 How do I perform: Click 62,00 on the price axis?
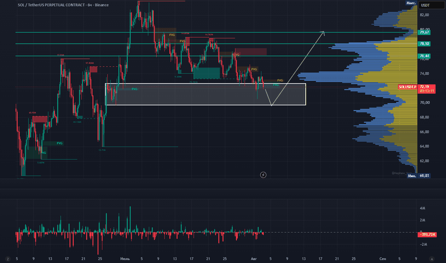[x=424, y=161]
